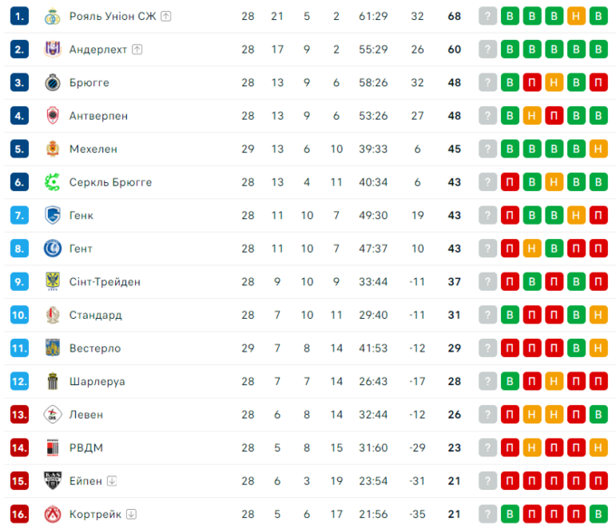Click the Стандард club crest
The image size is (616, 529).
point(53,315)
